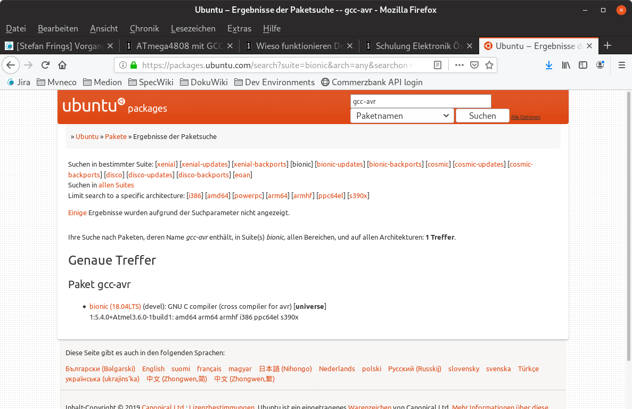Open the bionic (18.04LTS) package link
This screenshot has width=632, height=409.
pyautogui.click(x=116, y=307)
